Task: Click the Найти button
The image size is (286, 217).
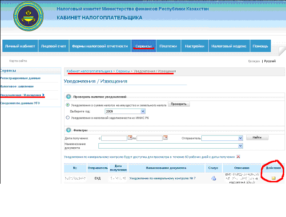Action: 257,137
